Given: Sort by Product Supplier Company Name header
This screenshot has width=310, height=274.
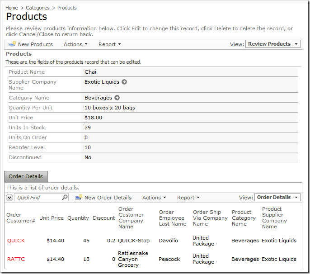Looking at the screenshot, I should click(274, 218).
